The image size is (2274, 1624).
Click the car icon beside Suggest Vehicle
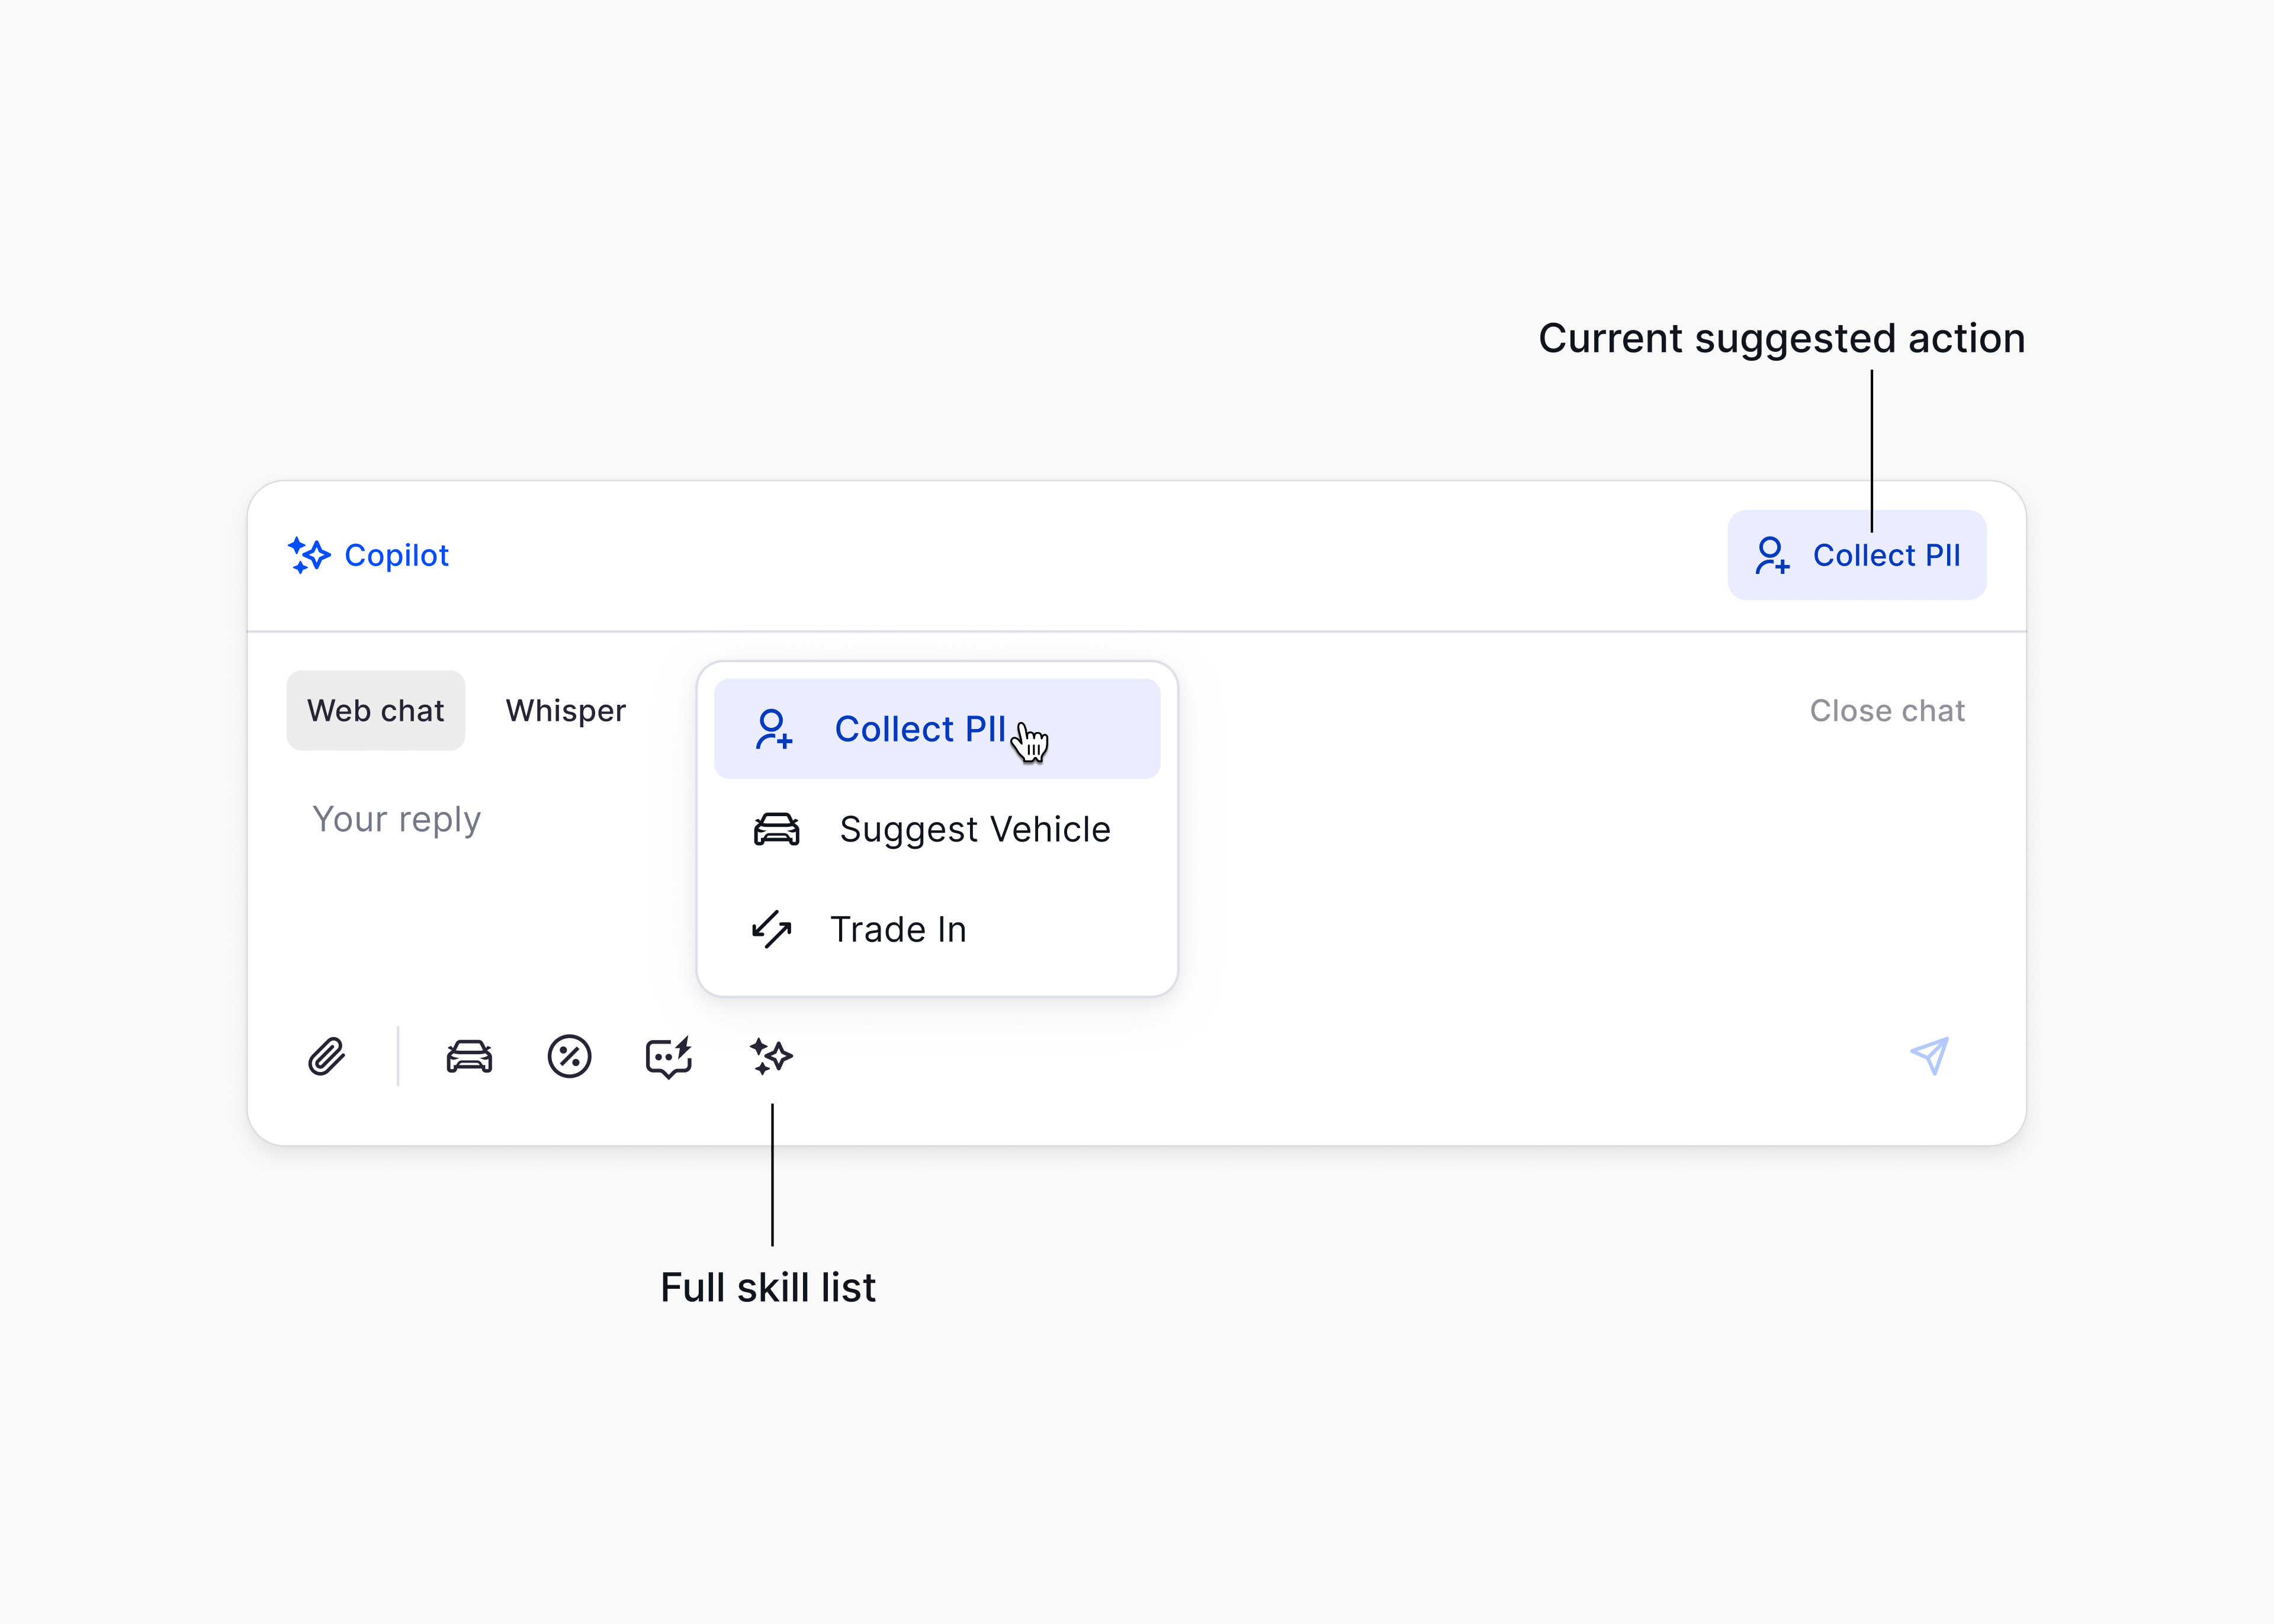[x=777, y=829]
